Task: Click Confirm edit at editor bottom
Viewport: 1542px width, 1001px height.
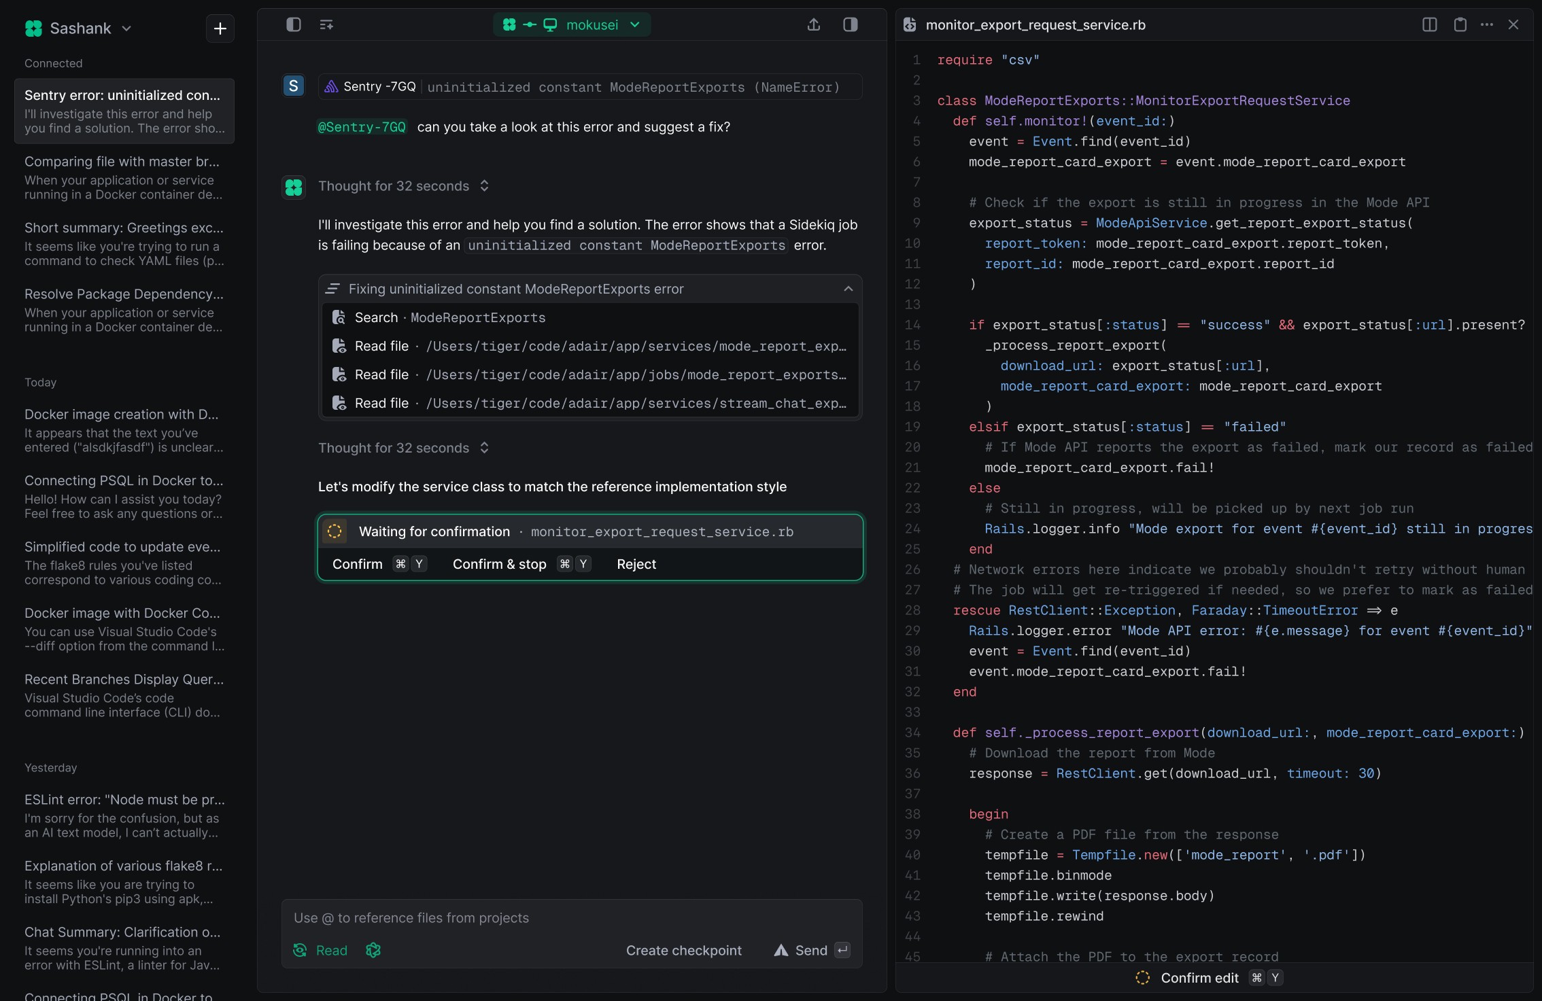Action: tap(1208, 978)
